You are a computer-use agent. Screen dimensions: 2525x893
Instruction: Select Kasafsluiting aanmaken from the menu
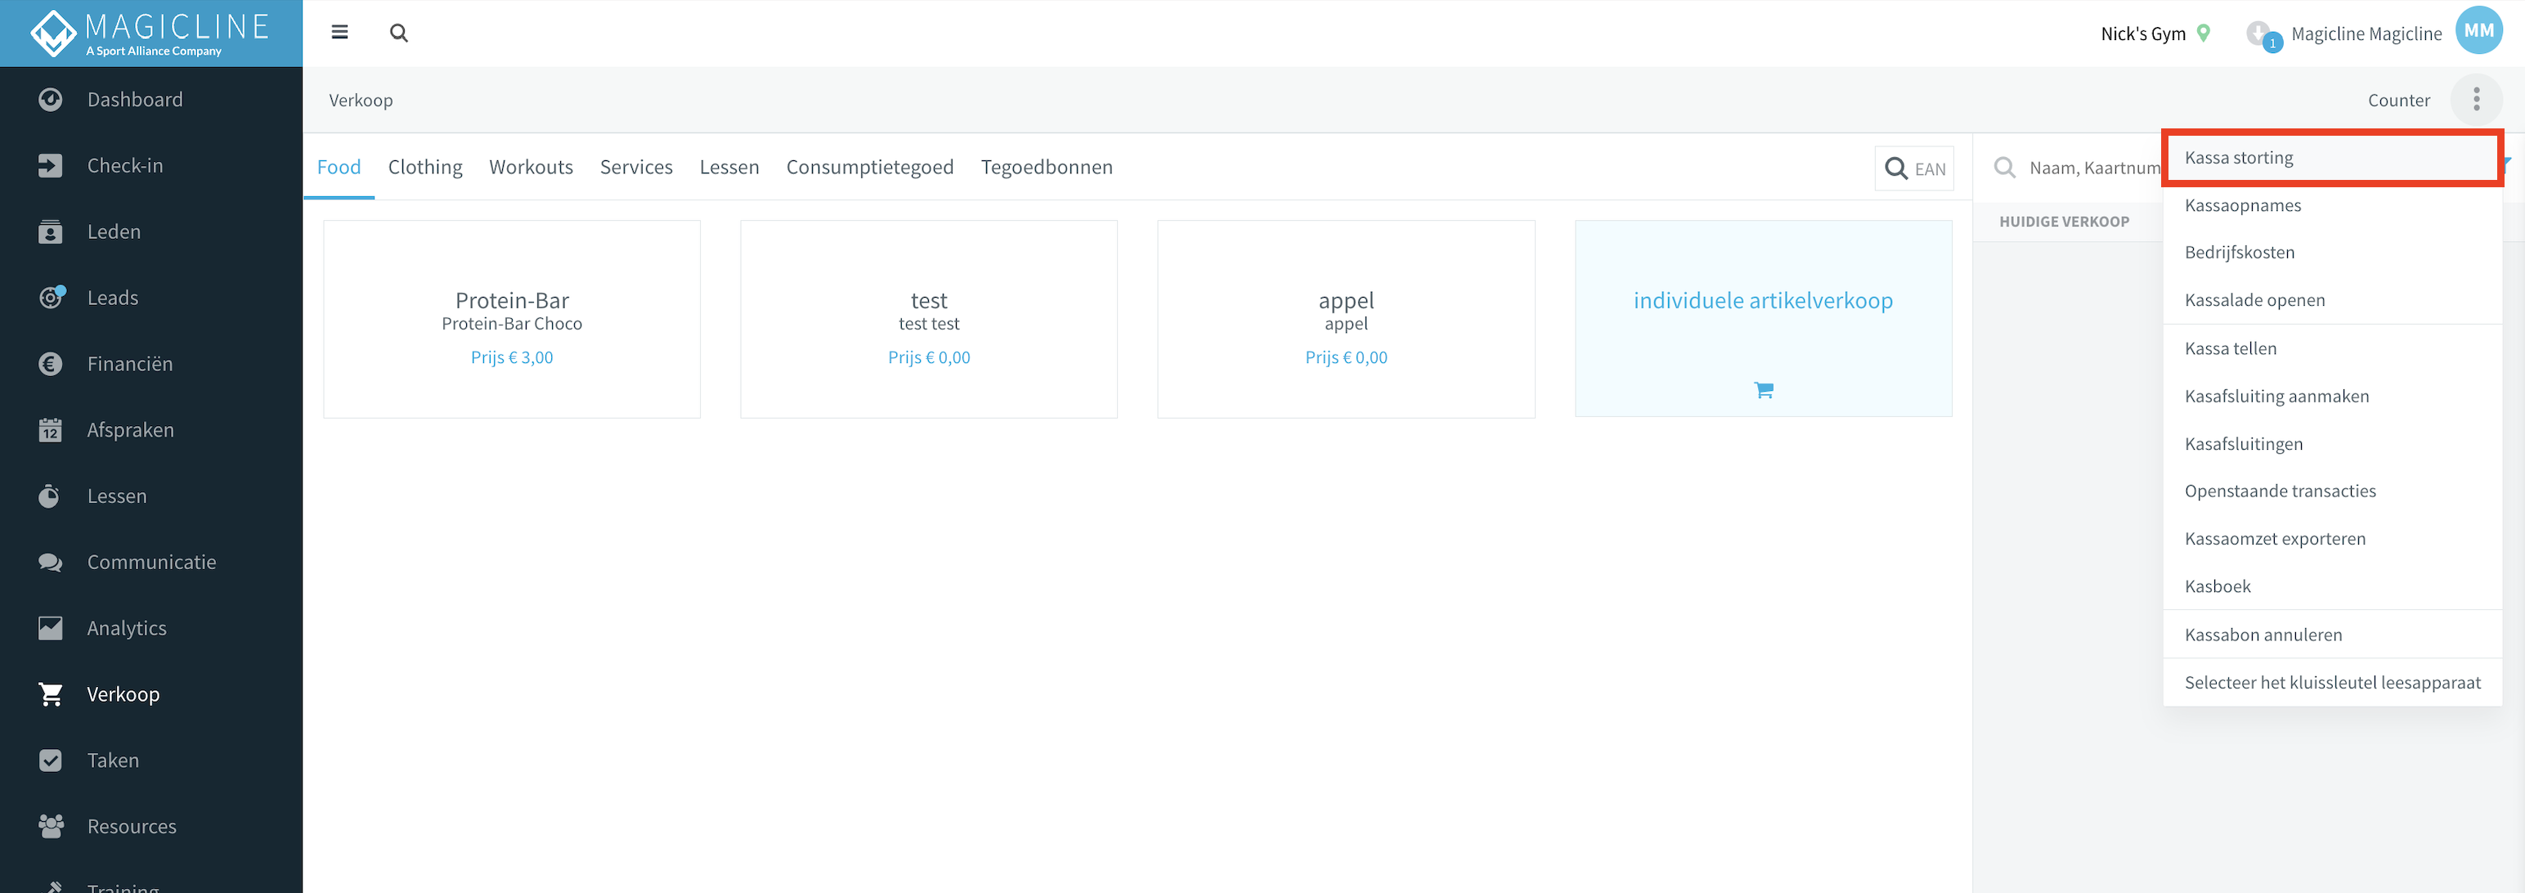2332,396
